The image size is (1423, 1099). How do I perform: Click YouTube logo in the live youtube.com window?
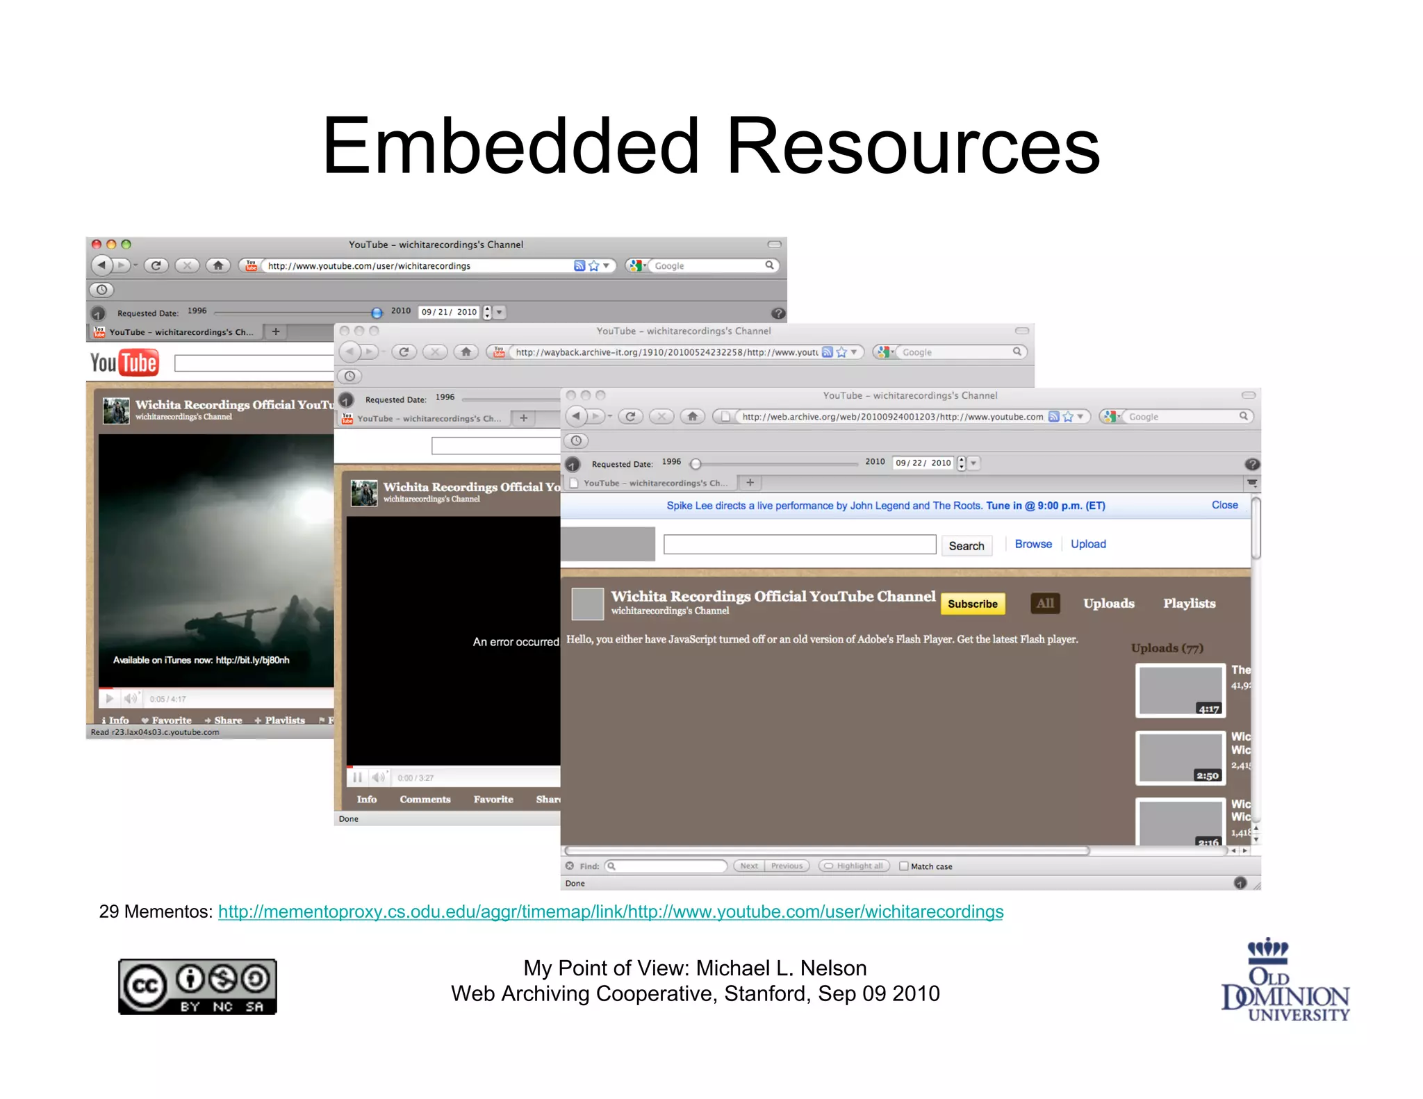(x=124, y=363)
